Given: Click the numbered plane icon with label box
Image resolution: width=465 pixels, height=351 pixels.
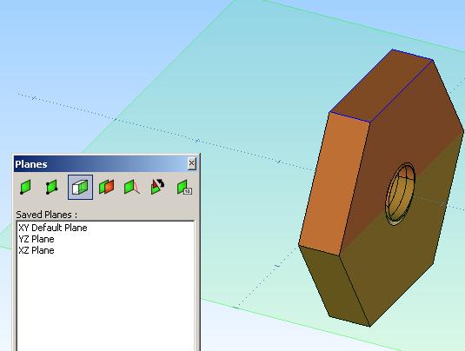Looking at the screenshot, I should point(184,188).
